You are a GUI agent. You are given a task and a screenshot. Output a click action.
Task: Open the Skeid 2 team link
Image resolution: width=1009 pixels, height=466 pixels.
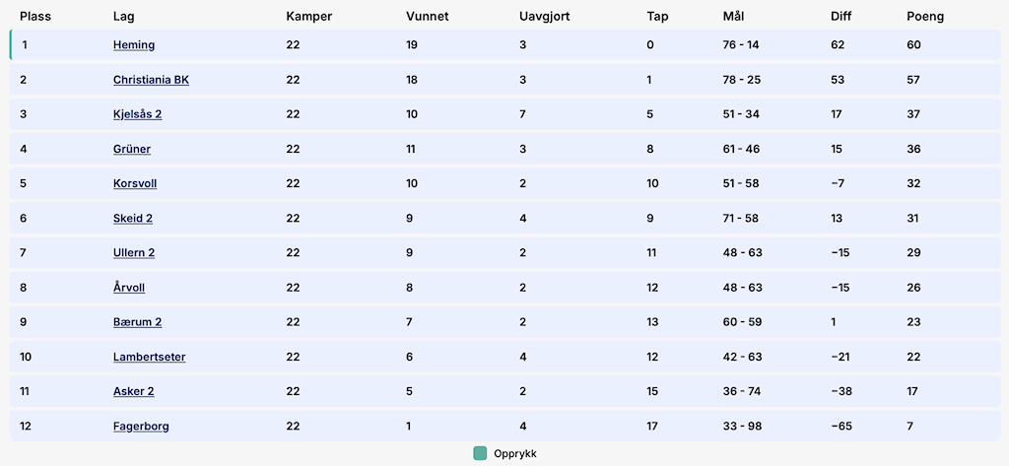(x=133, y=218)
